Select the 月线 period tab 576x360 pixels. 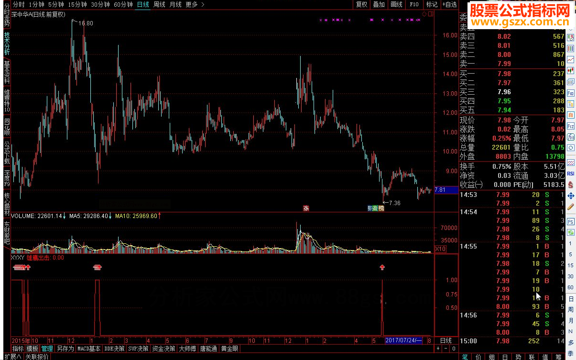coord(175,4)
